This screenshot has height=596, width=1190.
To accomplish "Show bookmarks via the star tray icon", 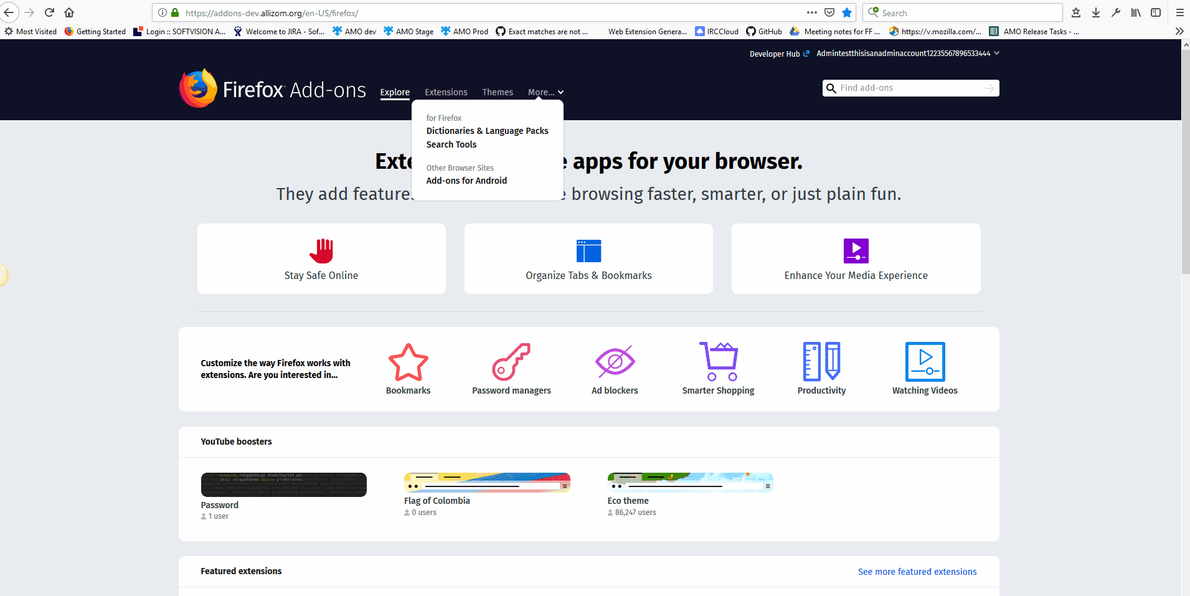I will point(1076,12).
